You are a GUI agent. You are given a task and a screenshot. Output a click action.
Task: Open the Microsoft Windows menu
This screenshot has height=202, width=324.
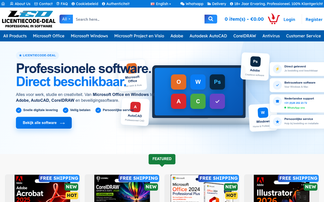(x=89, y=36)
